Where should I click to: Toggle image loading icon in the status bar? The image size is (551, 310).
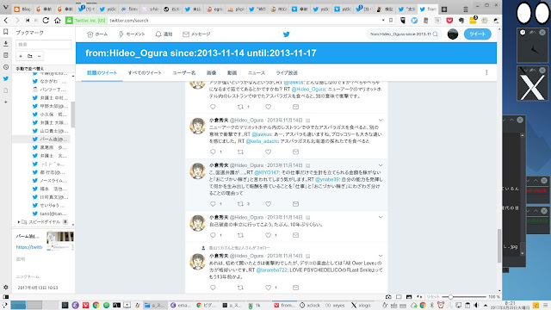(409, 296)
